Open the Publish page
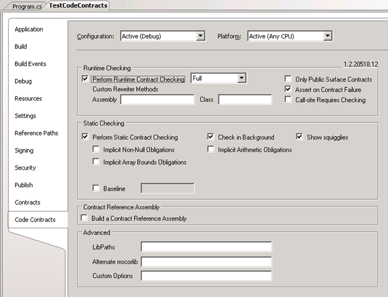This screenshot has width=388, height=297. pyautogui.click(x=24, y=185)
